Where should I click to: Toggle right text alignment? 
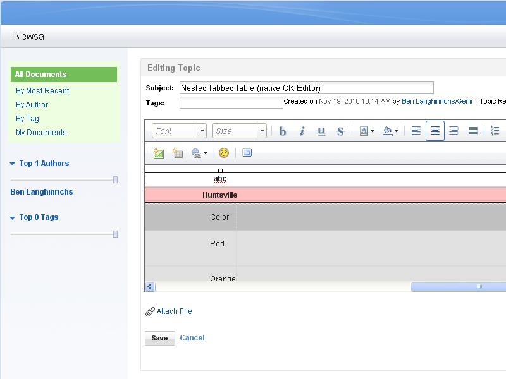(454, 131)
